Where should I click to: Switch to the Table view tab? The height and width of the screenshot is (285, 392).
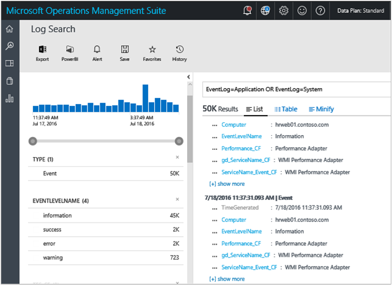[286, 109]
